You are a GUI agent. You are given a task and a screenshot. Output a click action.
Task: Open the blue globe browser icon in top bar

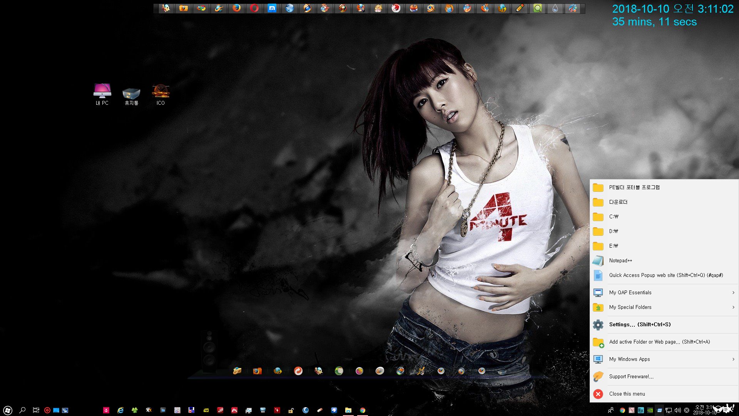tap(289, 8)
